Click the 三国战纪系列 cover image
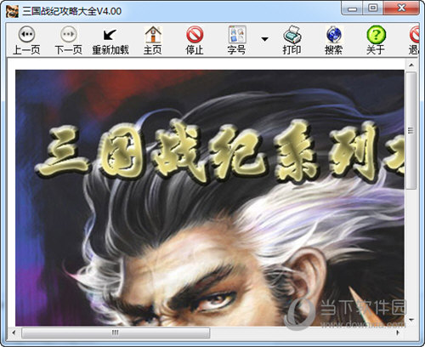The width and height of the screenshot is (425, 347). click(210, 198)
